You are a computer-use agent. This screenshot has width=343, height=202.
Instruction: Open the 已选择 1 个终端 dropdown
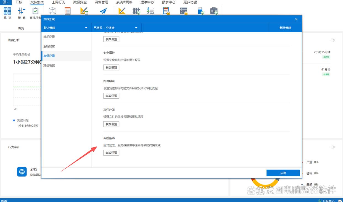pyautogui.click(x=116, y=28)
